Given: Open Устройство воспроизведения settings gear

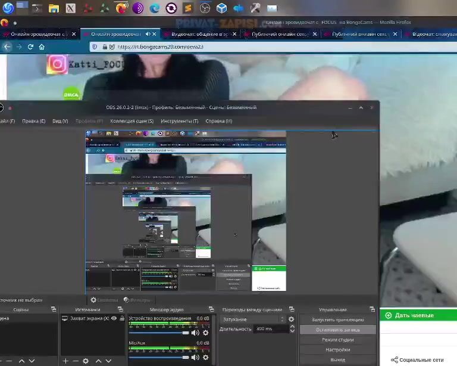Looking at the screenshot, I should point(206,333).
